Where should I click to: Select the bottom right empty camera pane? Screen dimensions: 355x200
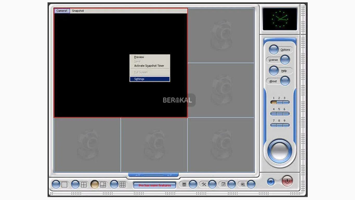pyautogui.click(x=221, y=145)
